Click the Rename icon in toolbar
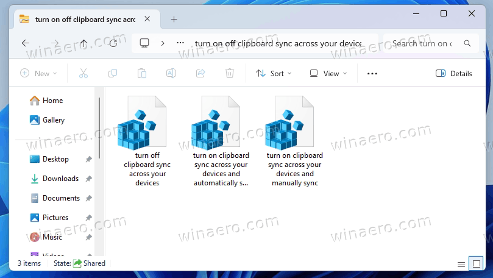The height and width of the screenshot is (278, 493). pos(171,73)
